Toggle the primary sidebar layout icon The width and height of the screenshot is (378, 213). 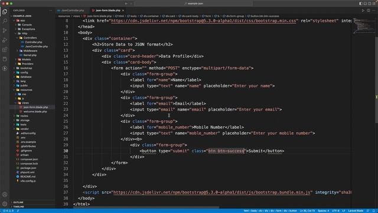[361, 4]
